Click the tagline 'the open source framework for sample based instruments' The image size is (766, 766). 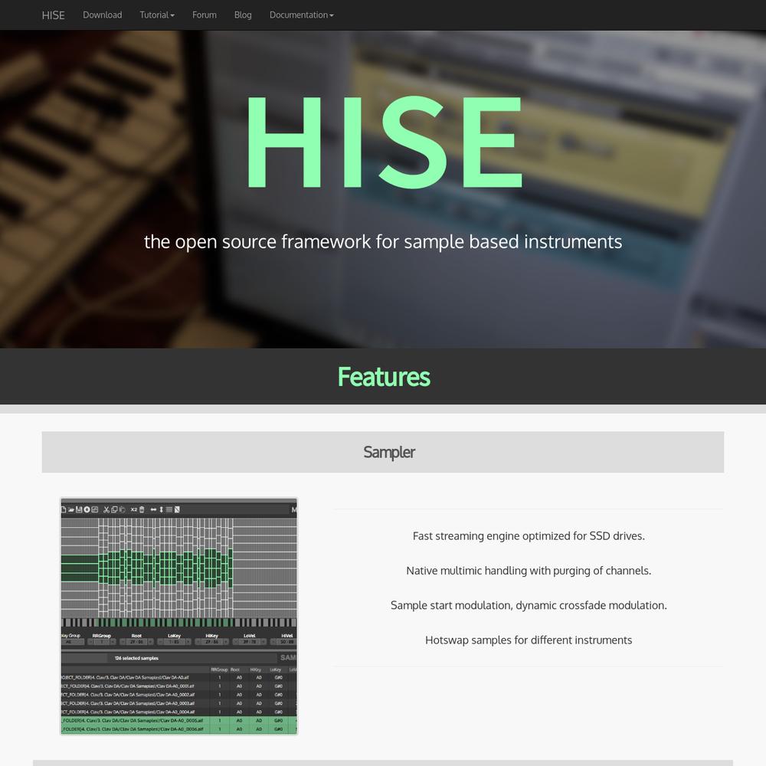[383, 242]
